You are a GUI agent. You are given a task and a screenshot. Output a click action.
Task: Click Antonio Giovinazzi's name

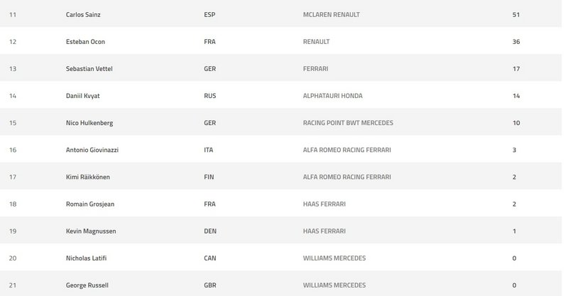pyautogui.click(x=92, y=150)
